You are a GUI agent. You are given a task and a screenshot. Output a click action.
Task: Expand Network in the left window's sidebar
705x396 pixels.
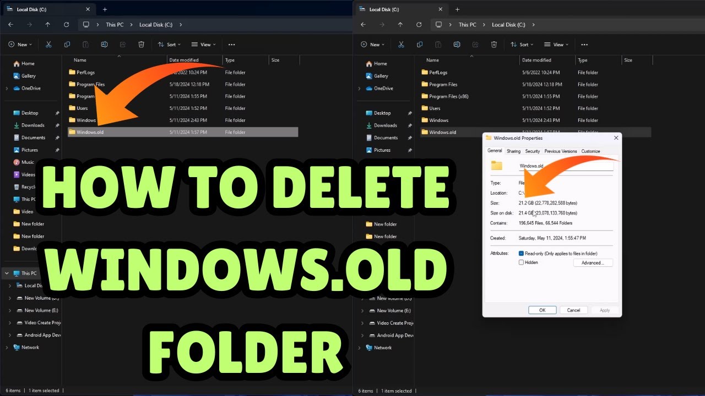[7, 348]
